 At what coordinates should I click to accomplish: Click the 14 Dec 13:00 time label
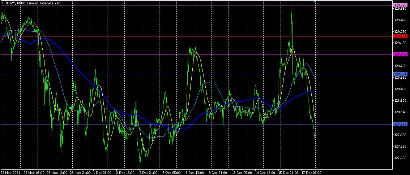click(265, 172)
